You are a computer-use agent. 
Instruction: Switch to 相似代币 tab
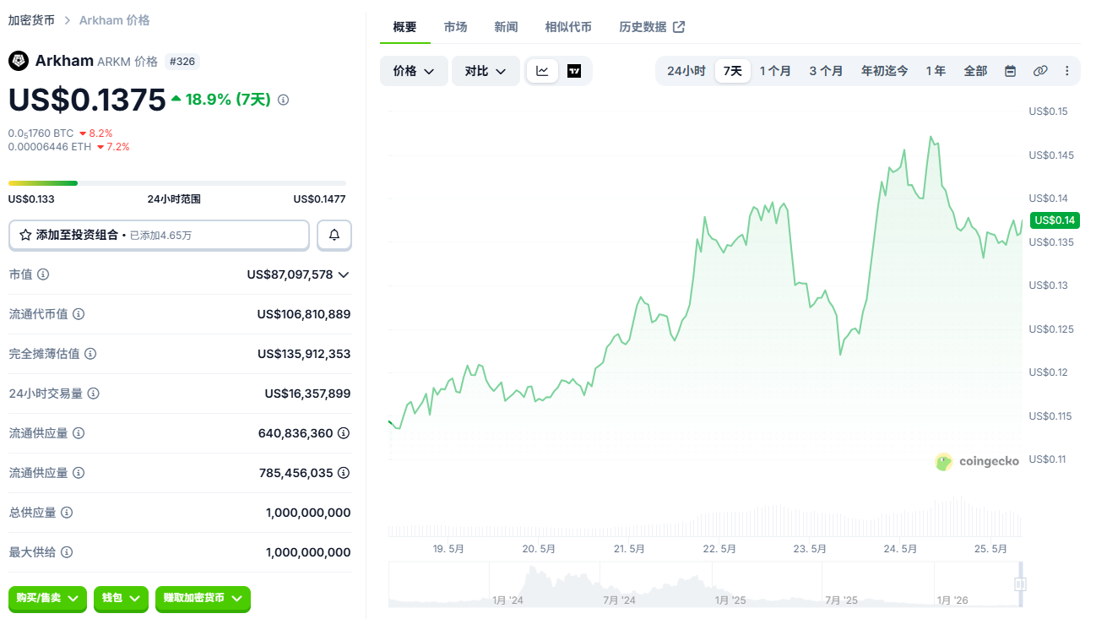click(568, 27)
